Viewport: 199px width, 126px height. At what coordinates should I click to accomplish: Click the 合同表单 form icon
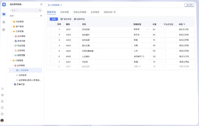17,75
